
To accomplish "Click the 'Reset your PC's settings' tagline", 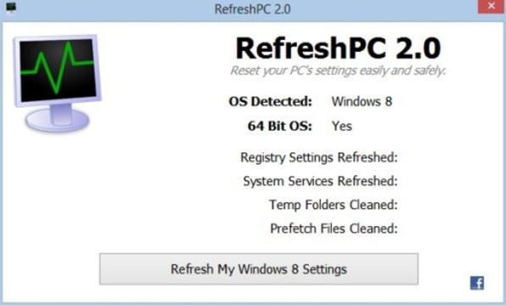I will (x=338, y=70).
